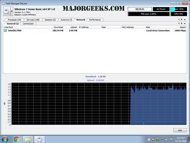Open the sub-tabs list dropdown
The height and width of the screenshot is (143, 190).
click(185, 24)
